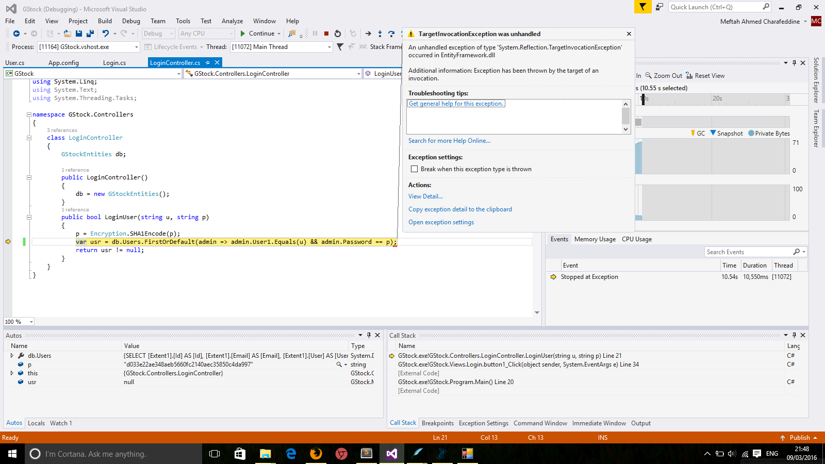Open the Windows Start menu
The width and height of the screenshot is (825, 464).
tap(12, 454)
